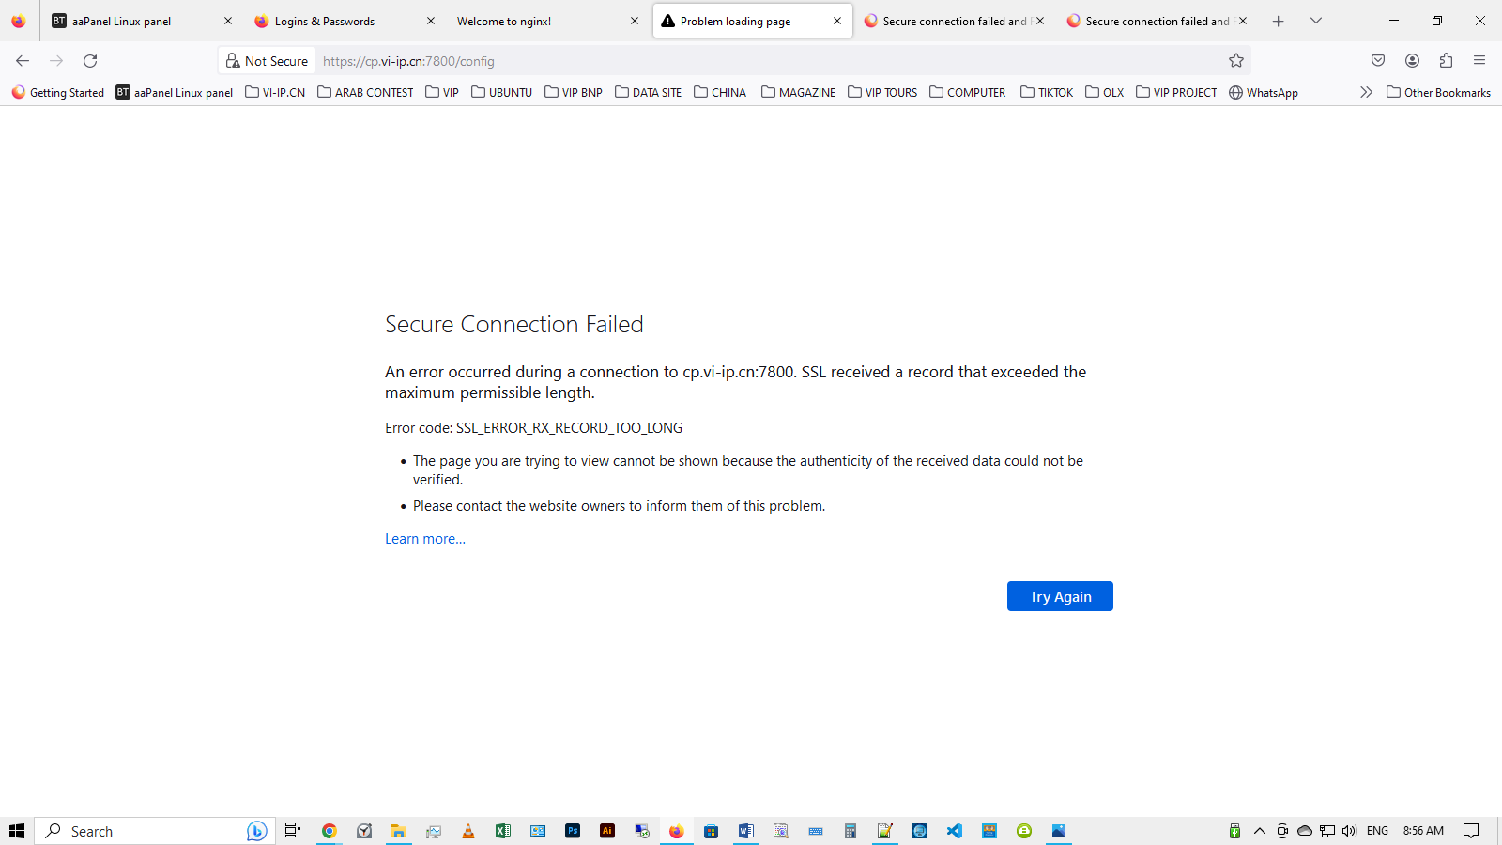Click the Not Secure lock indicator
1502x845 pixels.
[268, 61]
